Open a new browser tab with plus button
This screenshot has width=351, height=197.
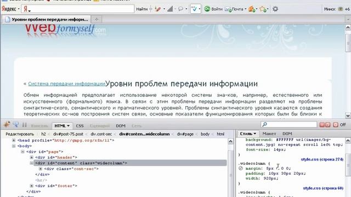tap(97, 20)
